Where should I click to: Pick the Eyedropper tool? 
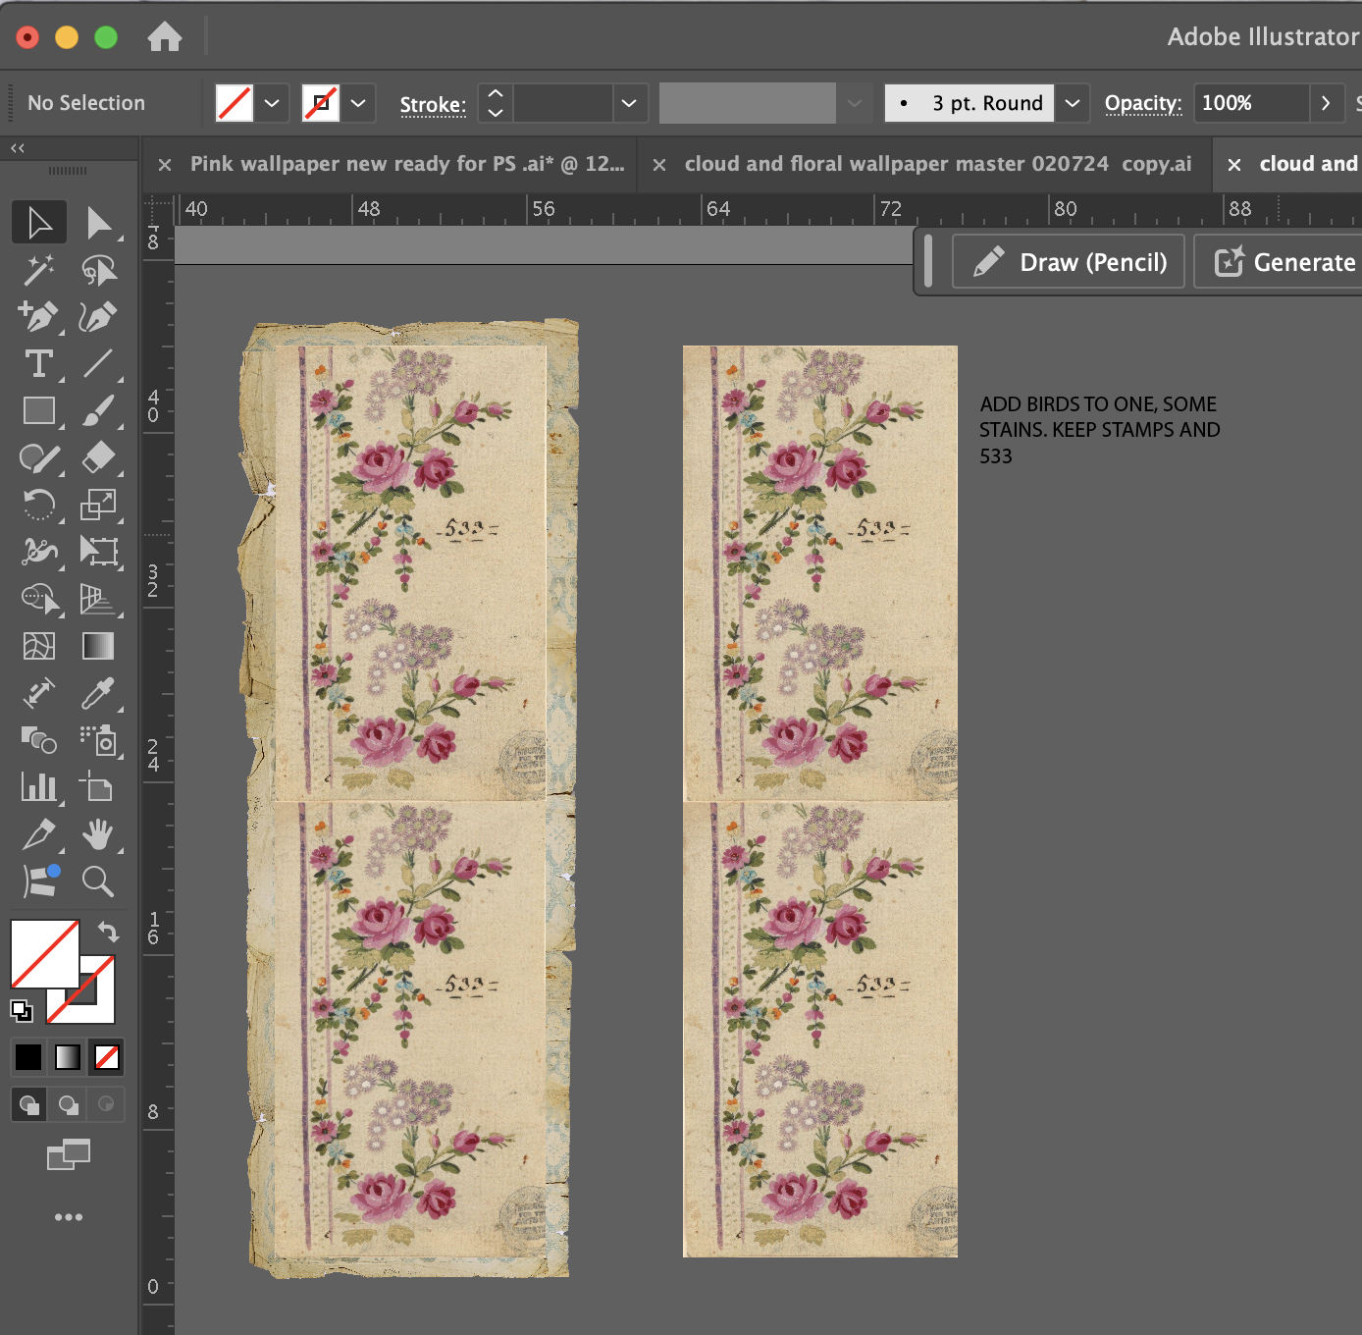98,693
